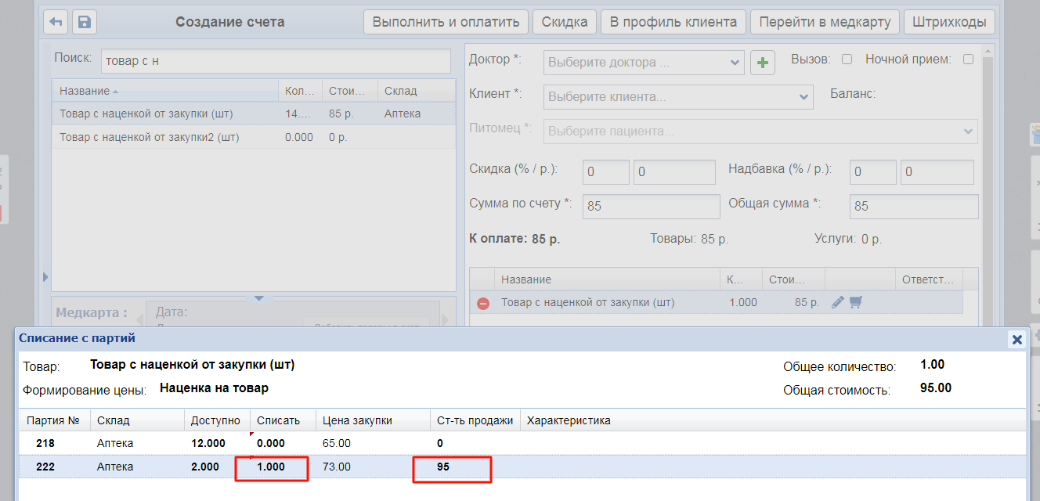Click the back arrow icon

coord(56,22)
